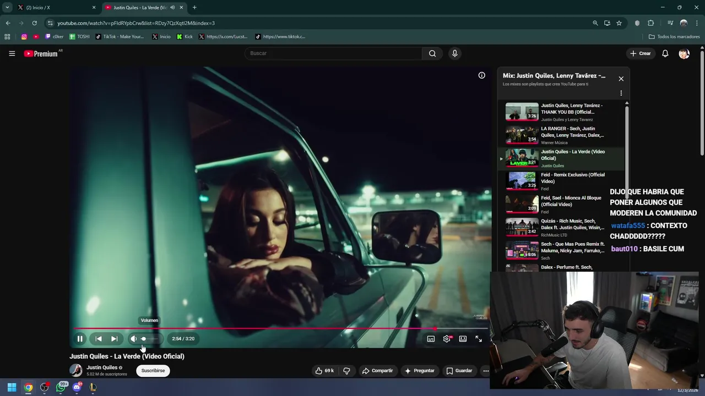Open League of Legends taskbar icon
The image size is (705, 396).
[93, 387]
